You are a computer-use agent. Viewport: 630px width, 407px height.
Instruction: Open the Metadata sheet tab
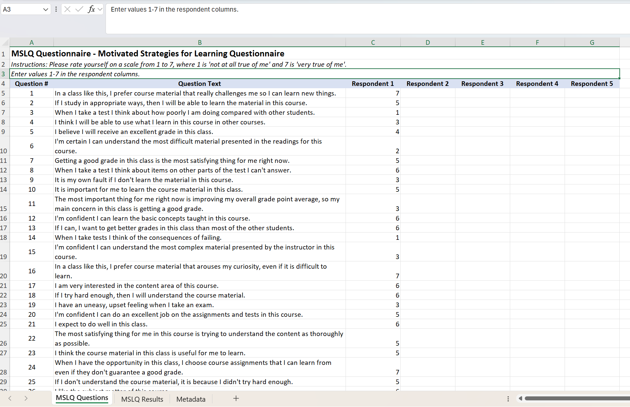point(191,399)
